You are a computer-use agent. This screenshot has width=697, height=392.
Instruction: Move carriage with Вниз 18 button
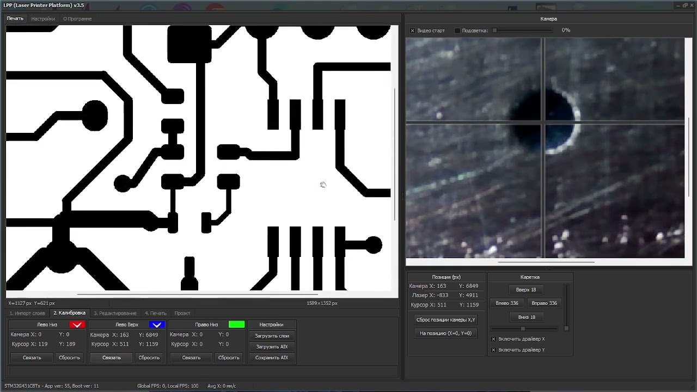tap(526, 317)
